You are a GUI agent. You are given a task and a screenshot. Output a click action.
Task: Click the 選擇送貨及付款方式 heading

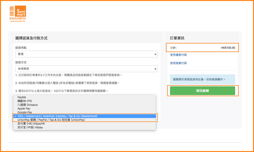click(31, 38)
